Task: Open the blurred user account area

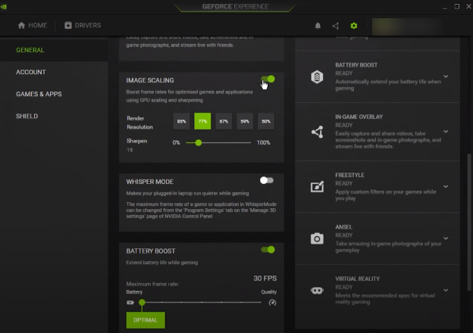Action: pos(407,26)
